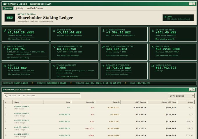198x139 pixels.
Task: Maximize the Shareholder Register panel
Action: [x=194, y=89]
